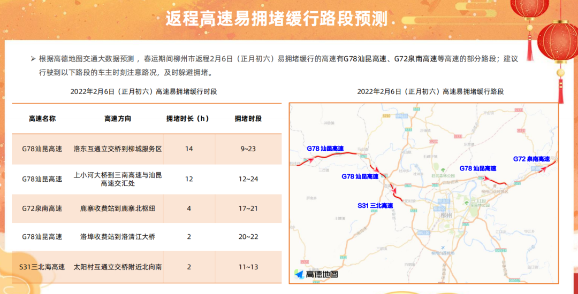Click the 洛埠收费站到洛清江大桥 direction cell
This screenshot has height=294, width=578.
click(118, 237)
